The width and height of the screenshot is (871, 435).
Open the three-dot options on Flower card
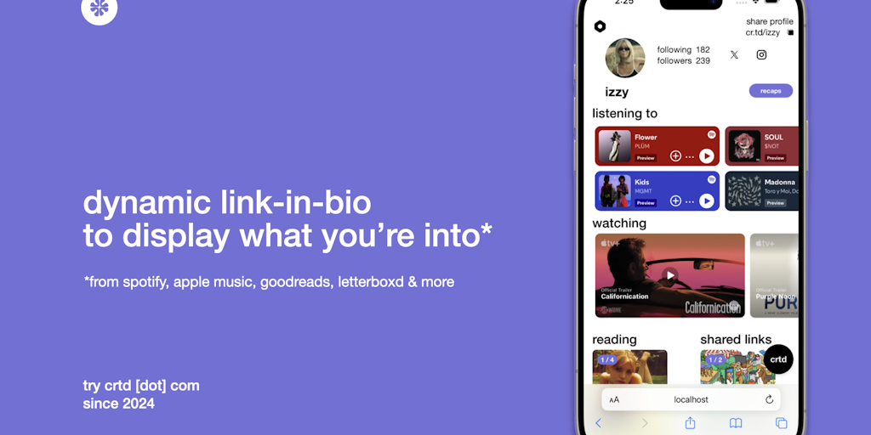[690, 156]
